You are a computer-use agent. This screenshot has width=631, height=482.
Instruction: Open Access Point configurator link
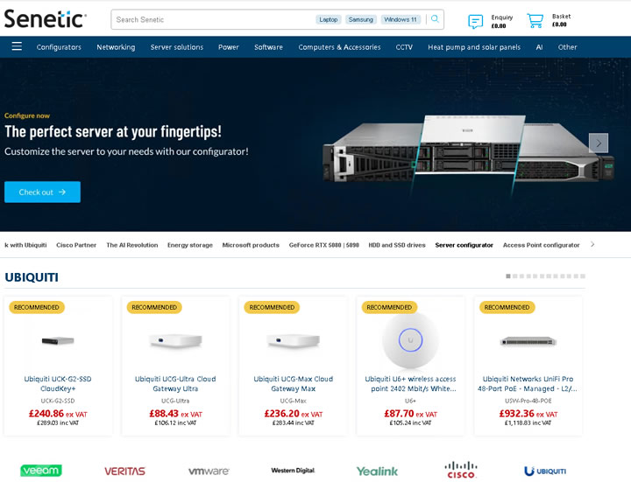(x=542, y=245)
